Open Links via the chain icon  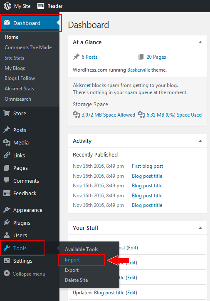(x=7, y=155)
